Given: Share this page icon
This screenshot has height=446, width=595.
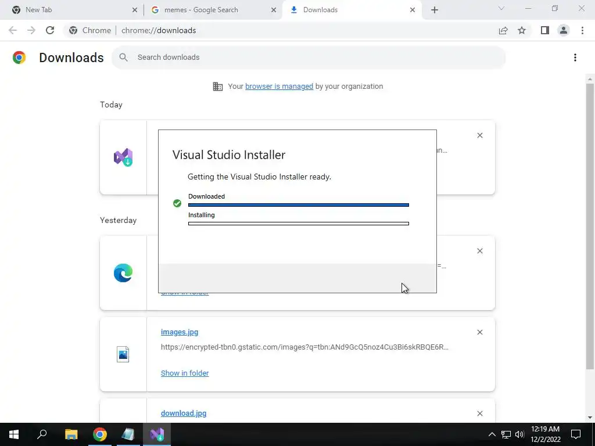Looking at the screenshot, I should tap(503, 30).
